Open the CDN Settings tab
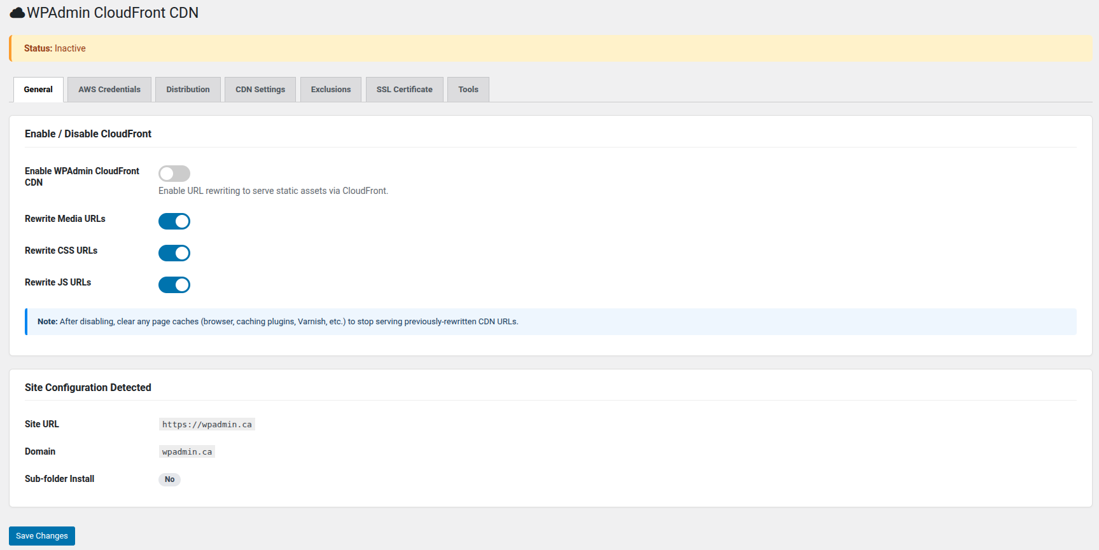Viewport: 1099px width, 550px height. pos(260,90)
